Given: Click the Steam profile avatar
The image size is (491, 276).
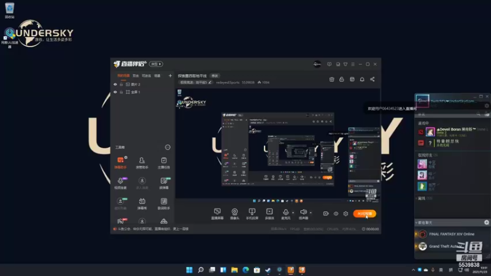Looking at the screenshot, I should click(422, 101).
